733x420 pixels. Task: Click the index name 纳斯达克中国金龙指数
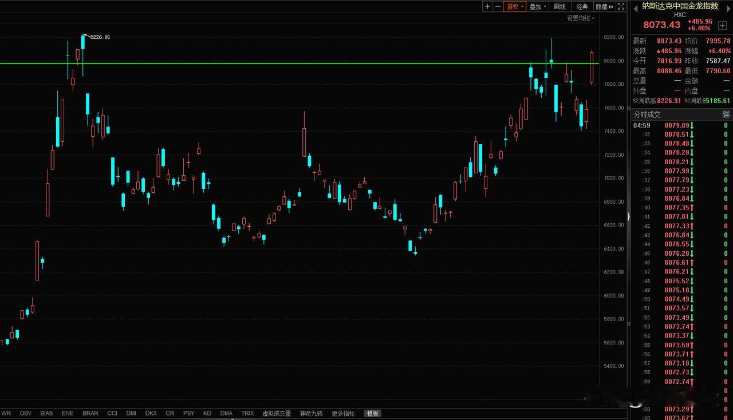(x=680, y=6)
